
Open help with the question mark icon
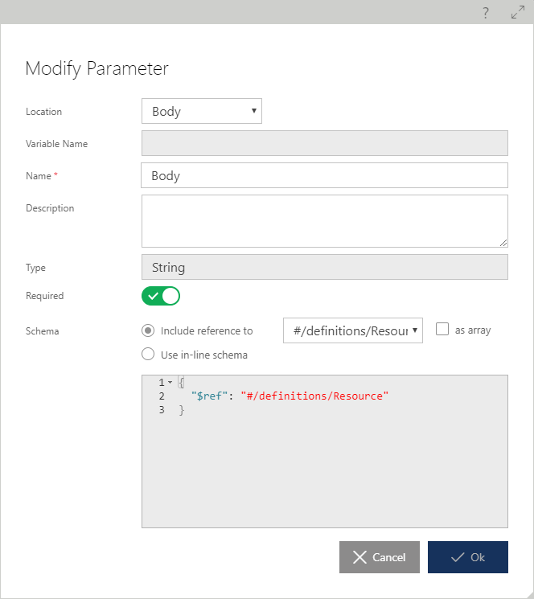coord(486,13)
